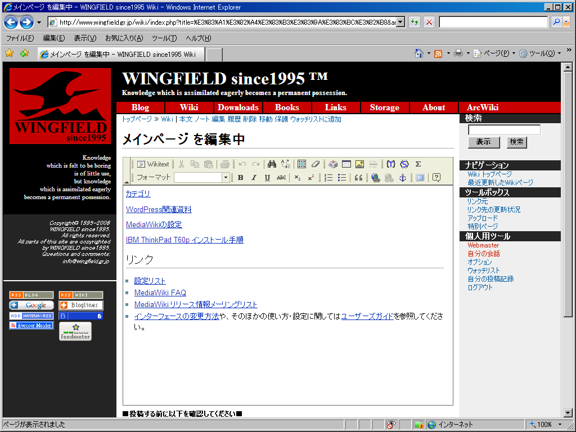
Task: Click the 検索 button in the sidebar
Action: pyautogui.click(x=516, y=142)
